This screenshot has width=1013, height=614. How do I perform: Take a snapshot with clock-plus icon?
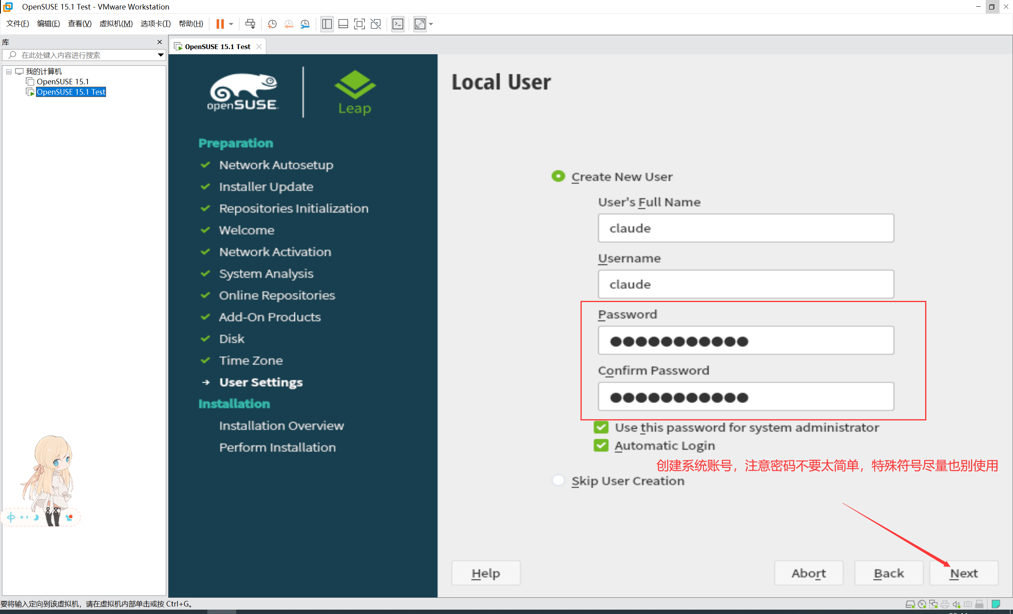point(272,24)
